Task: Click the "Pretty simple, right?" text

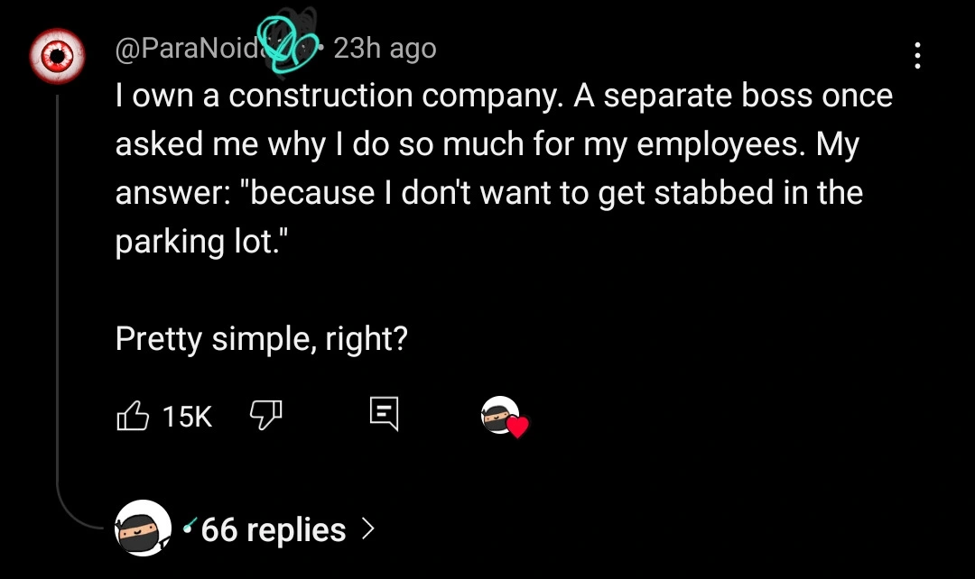Action: [x=262, y=339]
